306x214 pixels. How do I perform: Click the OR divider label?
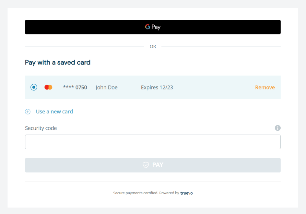[x=153, y=46]
